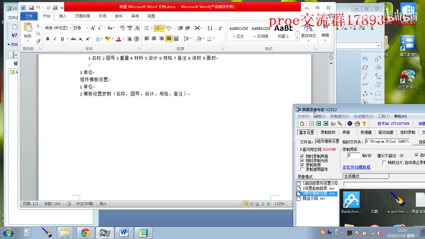Align paragraph text left

point(147,39)
